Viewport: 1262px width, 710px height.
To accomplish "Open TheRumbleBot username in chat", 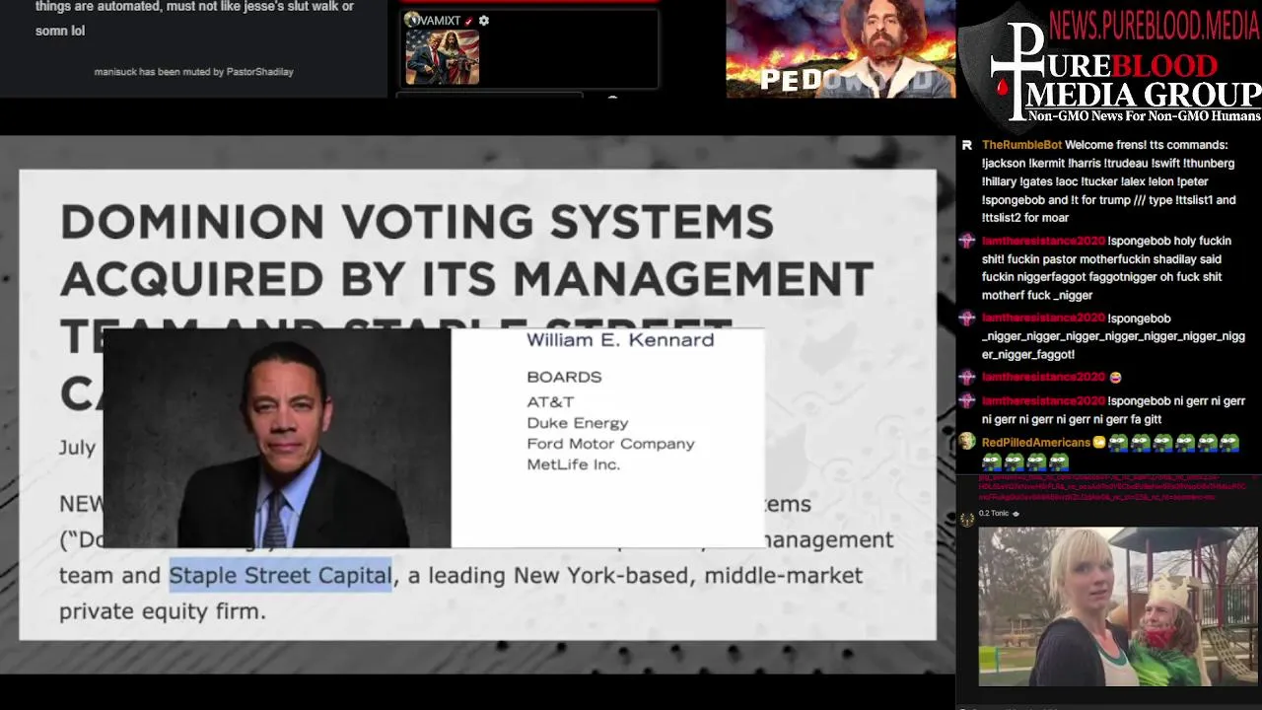I will point(1021,145).
